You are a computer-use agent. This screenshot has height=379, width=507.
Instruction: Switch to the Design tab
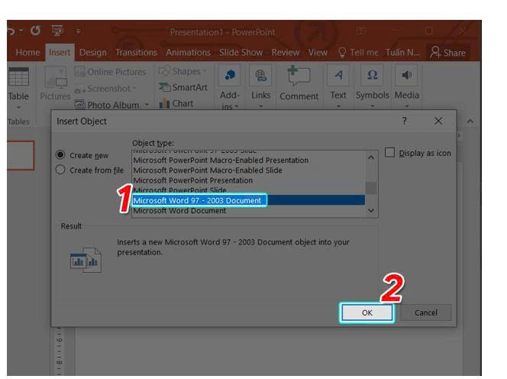click(93, 53)
